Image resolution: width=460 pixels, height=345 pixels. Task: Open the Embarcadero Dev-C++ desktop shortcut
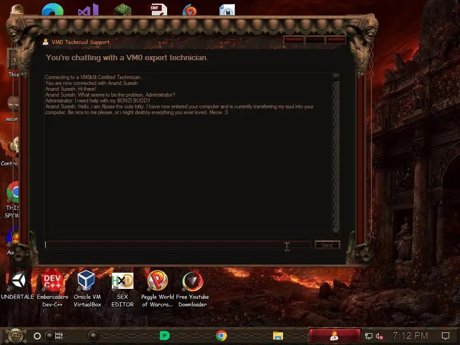[52, 289]
